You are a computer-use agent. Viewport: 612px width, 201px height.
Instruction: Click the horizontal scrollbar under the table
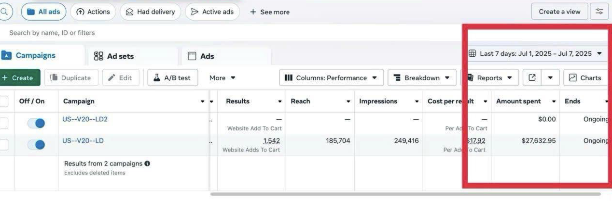(405, 194)
